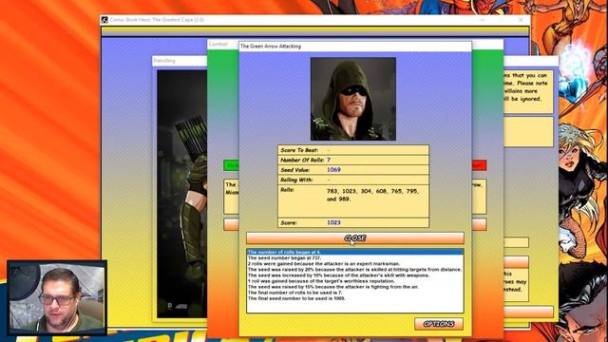This screenshot has height=342, width=608.
Task: Select log line 'seed was raised by 20%'
Action: (354, 270)
